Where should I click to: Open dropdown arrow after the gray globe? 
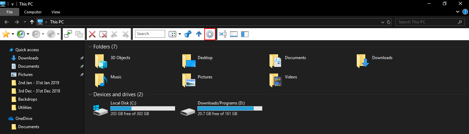click(x=58, y=34)
